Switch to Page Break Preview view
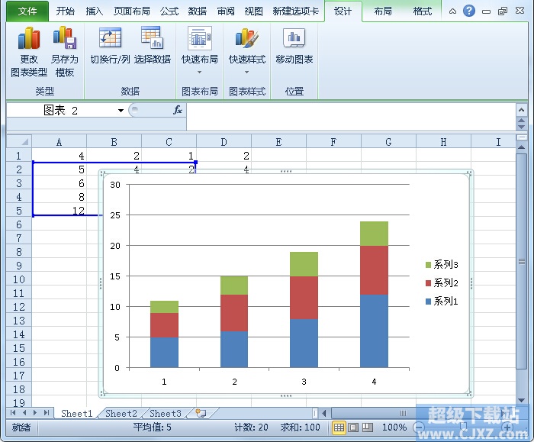 368,427
